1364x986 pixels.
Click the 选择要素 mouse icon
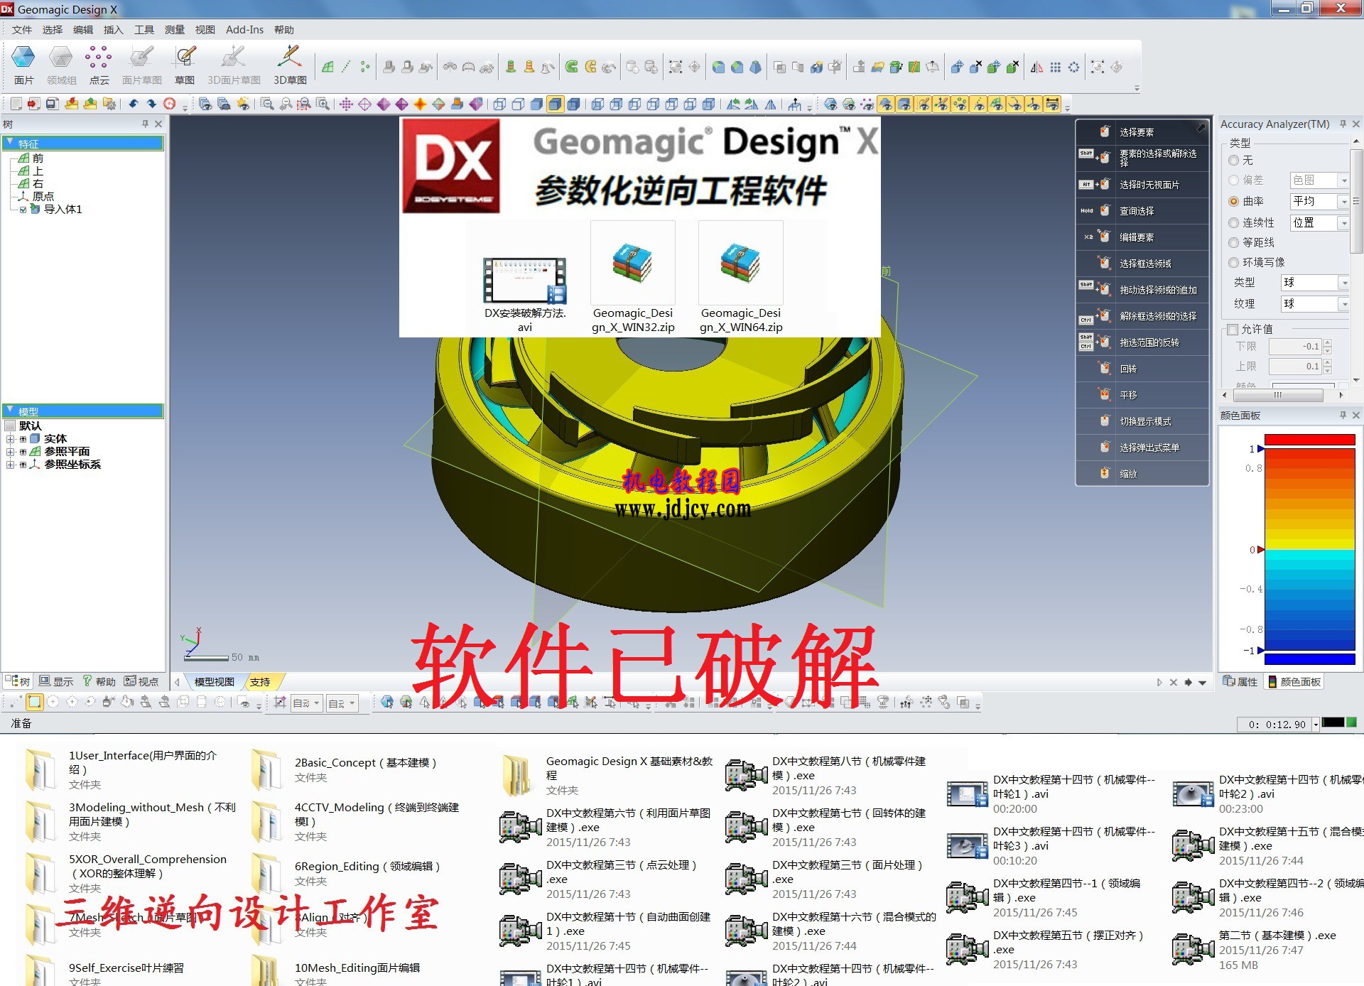(1104, 131)
